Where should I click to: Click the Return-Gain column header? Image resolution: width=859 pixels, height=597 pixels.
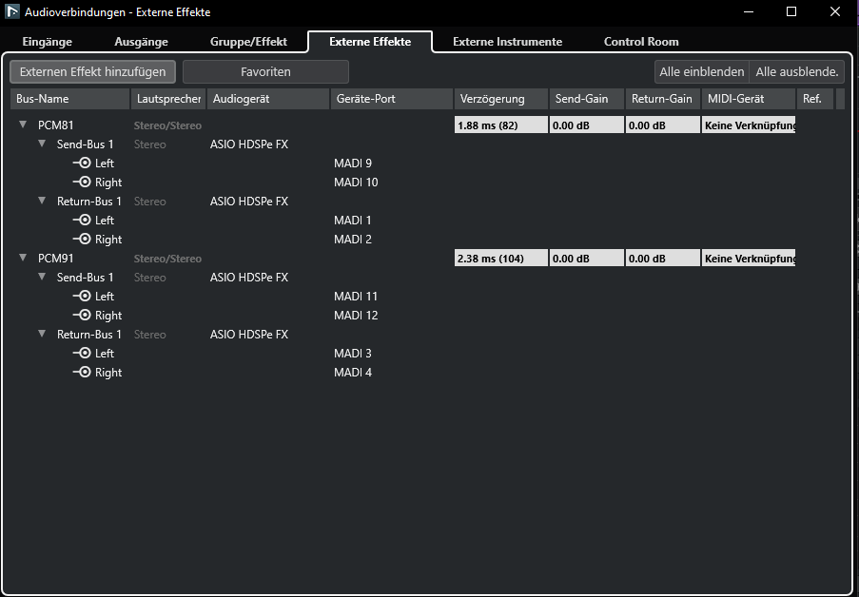662,99
